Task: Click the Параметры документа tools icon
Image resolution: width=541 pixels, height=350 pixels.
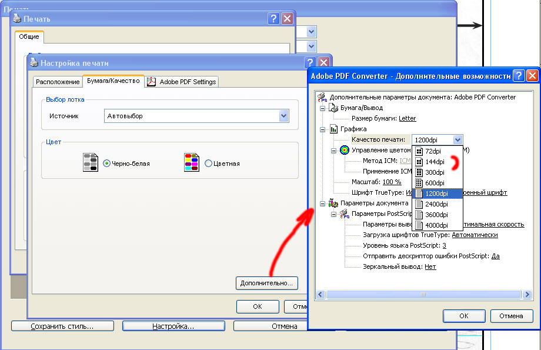Action: click(x=333, y=203)
